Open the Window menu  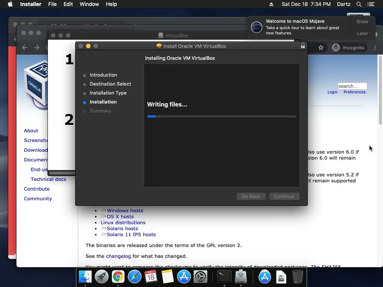[x=89, y=4]
